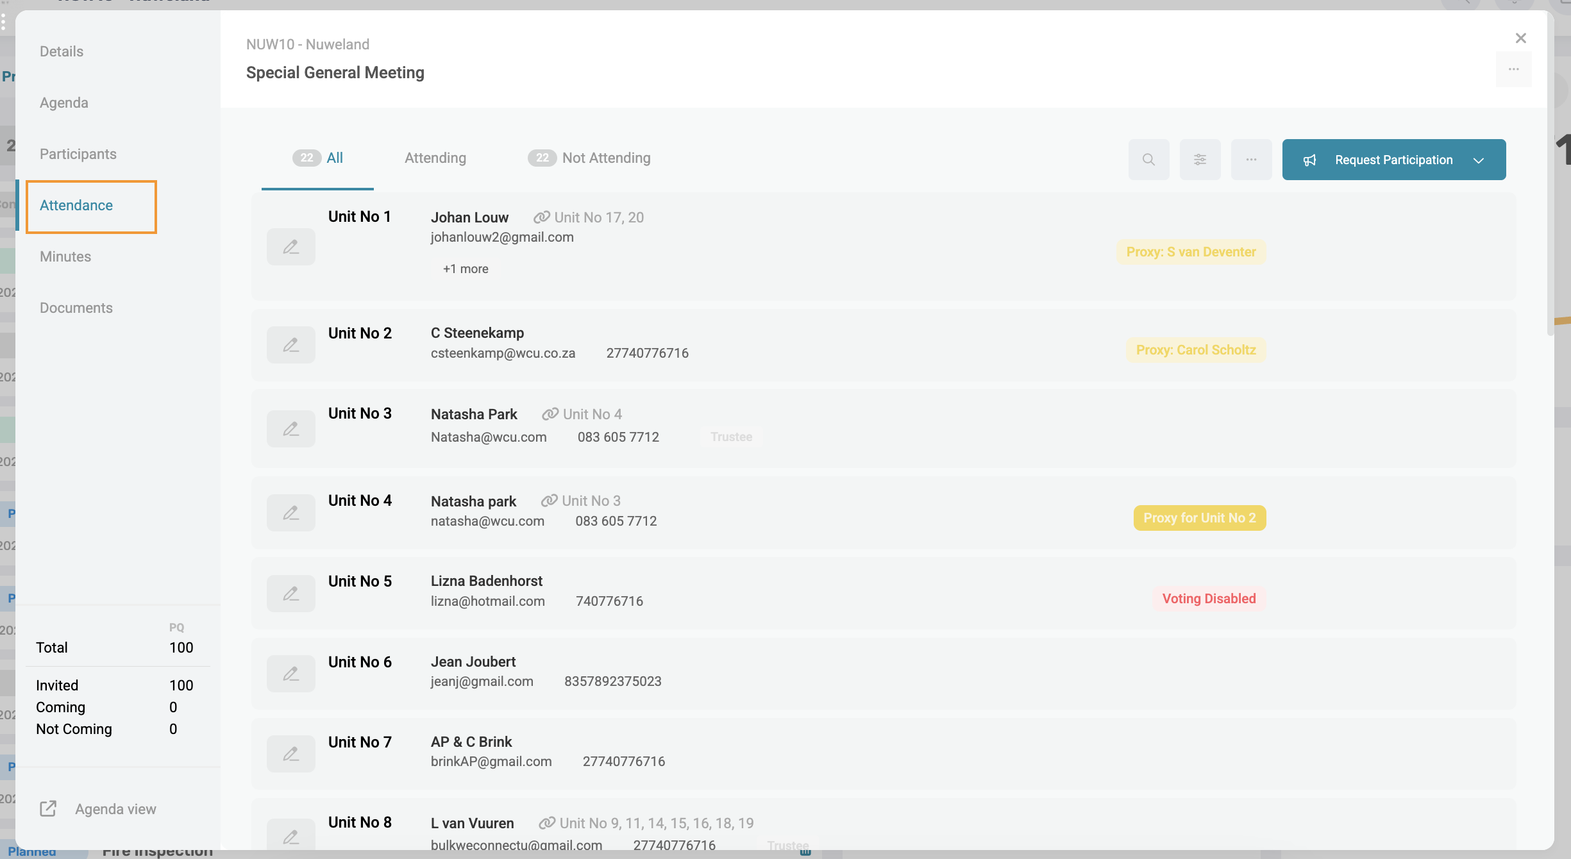This screenshot has width=1571, height=859.
Task: Edit Unit No 5 Lizna Badenhorst entry
Action: 291,594
